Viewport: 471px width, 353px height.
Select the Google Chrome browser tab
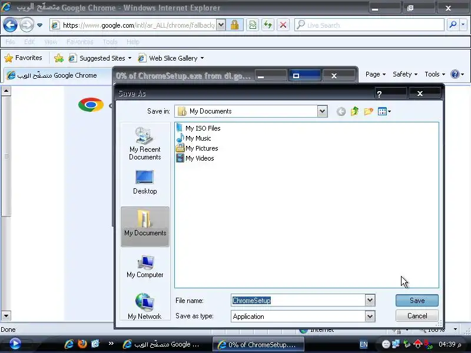[57, 75]
